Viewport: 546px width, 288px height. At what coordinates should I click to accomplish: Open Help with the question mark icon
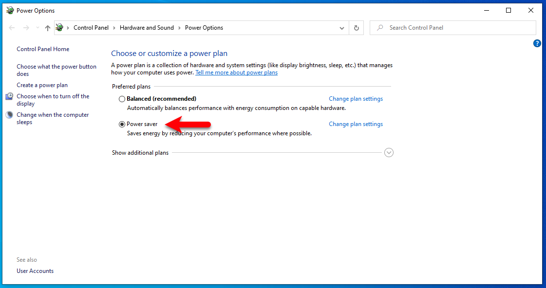[537, 43]
